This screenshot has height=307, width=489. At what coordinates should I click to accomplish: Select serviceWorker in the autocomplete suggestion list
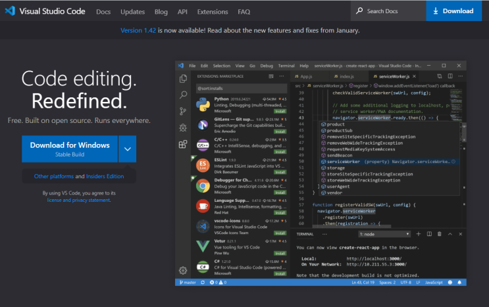(x=390, y=162)
